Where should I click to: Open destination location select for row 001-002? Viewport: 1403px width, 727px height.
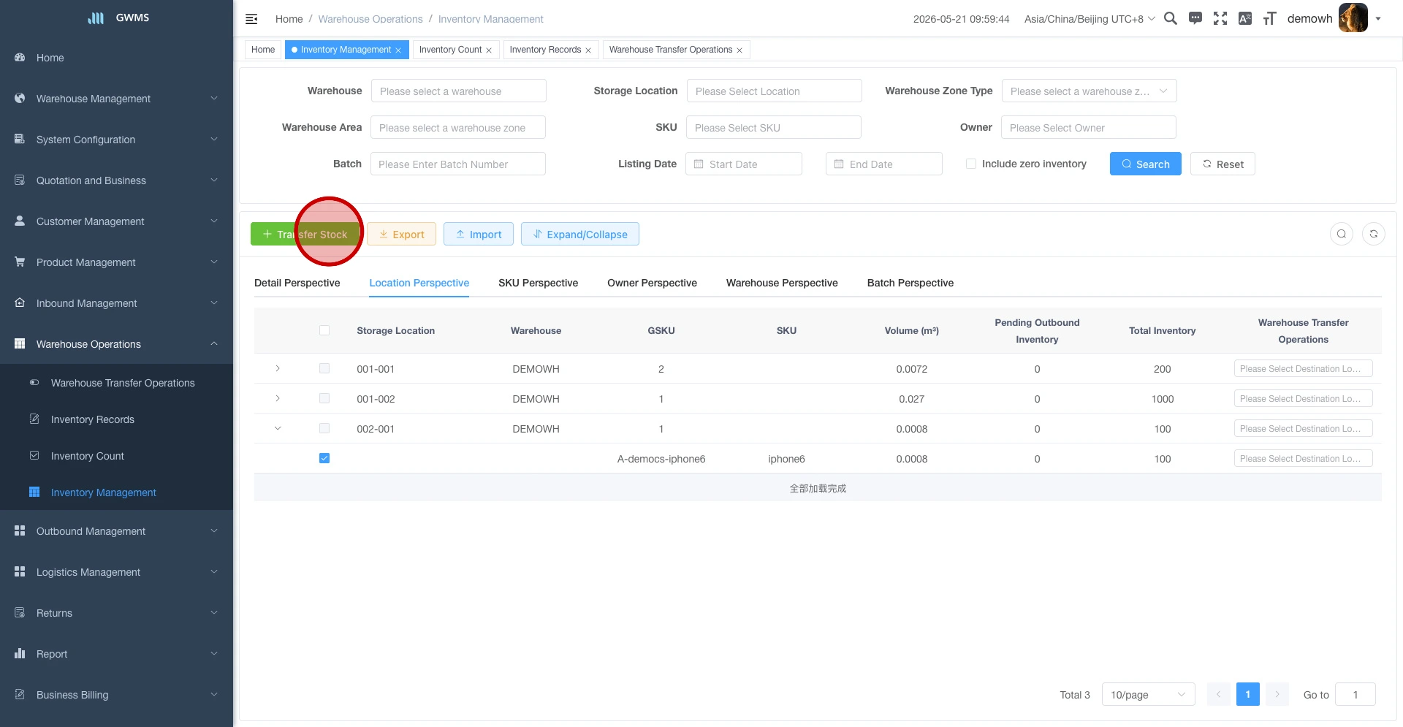pos(1304,398)
